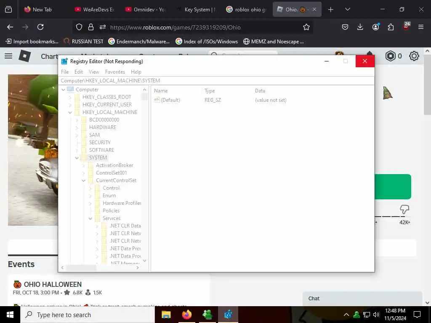Open the MEMZ and Noescape bookmark

[274, 42]
